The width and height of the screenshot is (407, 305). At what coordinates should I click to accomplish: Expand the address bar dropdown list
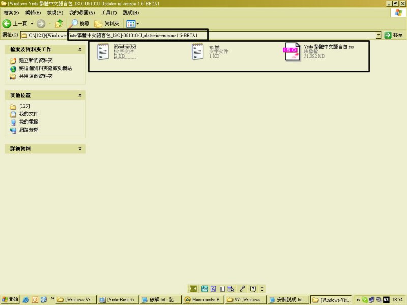[379, 35]
